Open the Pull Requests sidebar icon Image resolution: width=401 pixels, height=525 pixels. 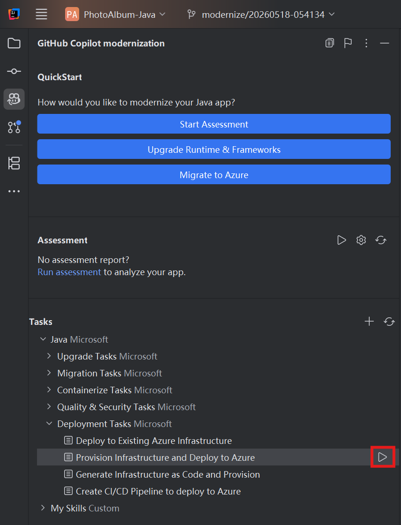pyautogui.click(x=14, y=127)
